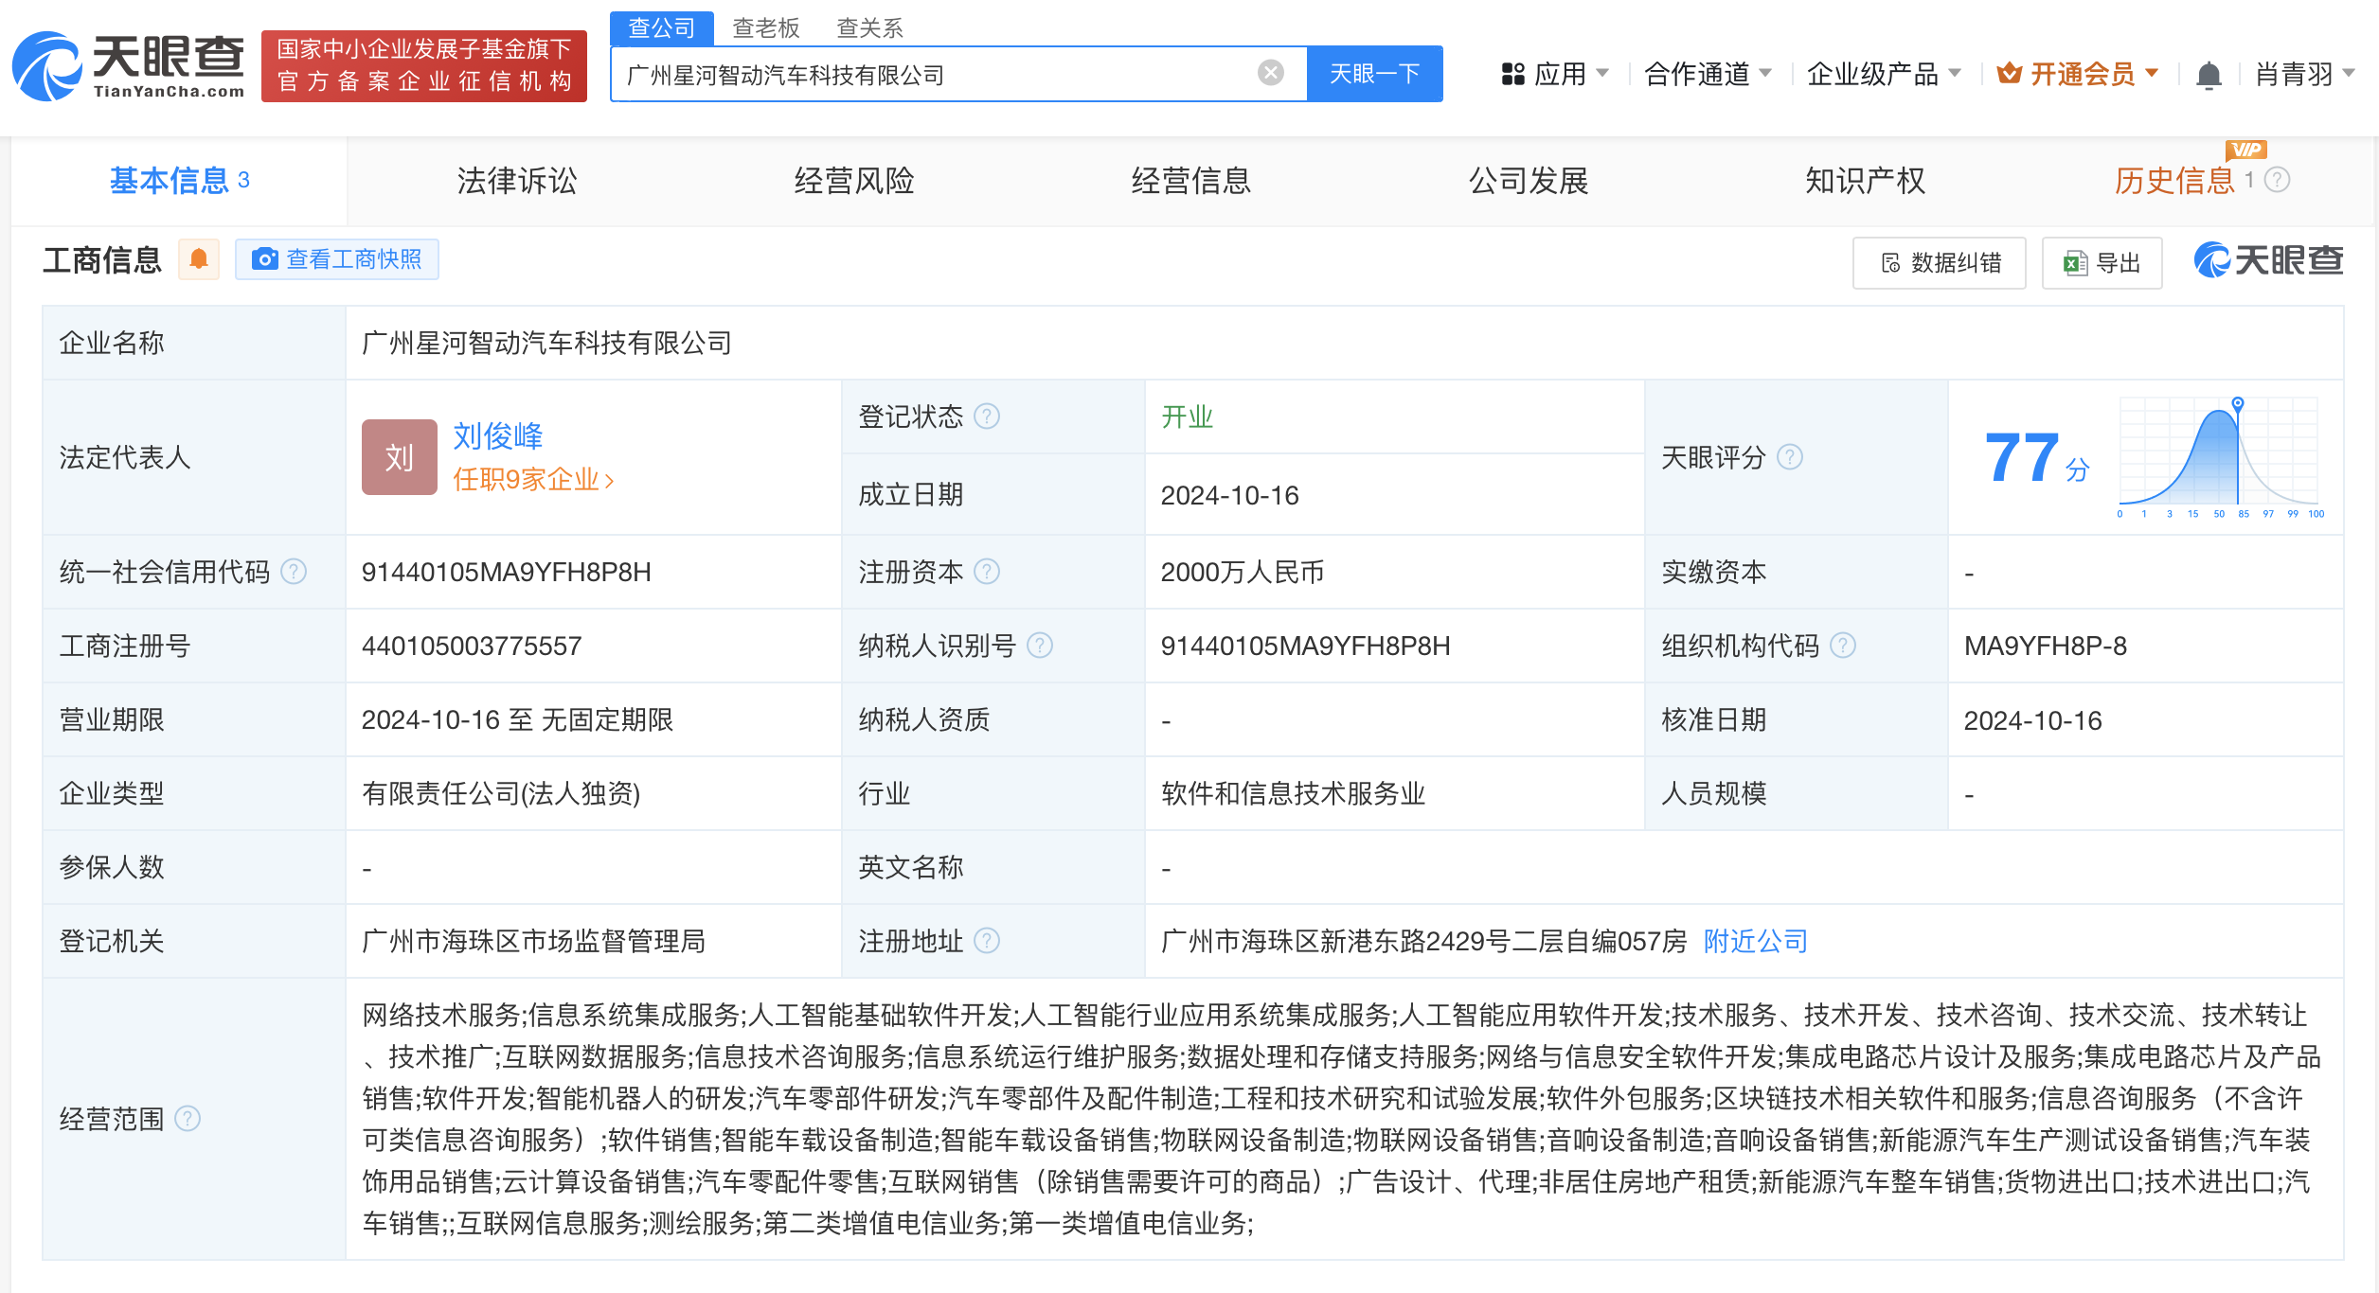Click the 附近公司 link
This screenshot has width=2379, height=1293.
(1753, 942)
